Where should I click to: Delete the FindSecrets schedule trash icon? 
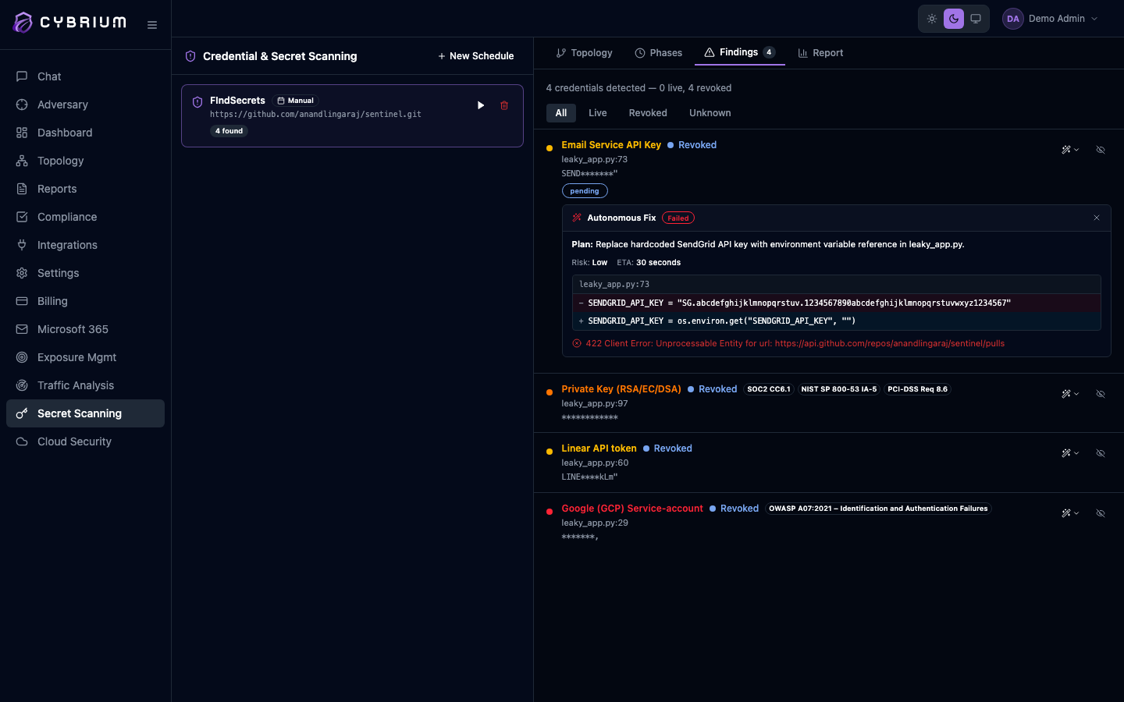click(504, 105)
